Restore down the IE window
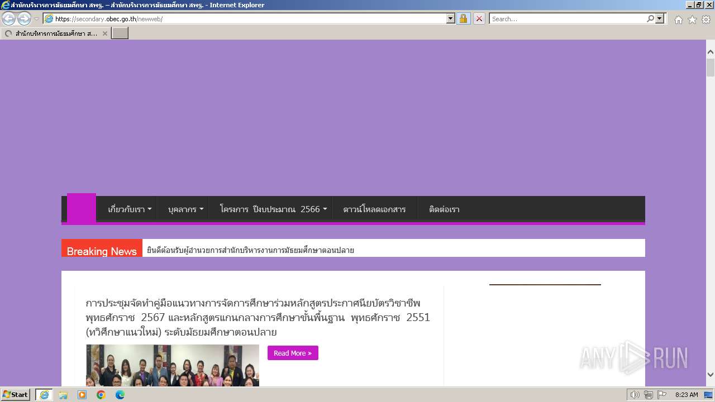 pyautogui.click(x=699, y=5)
